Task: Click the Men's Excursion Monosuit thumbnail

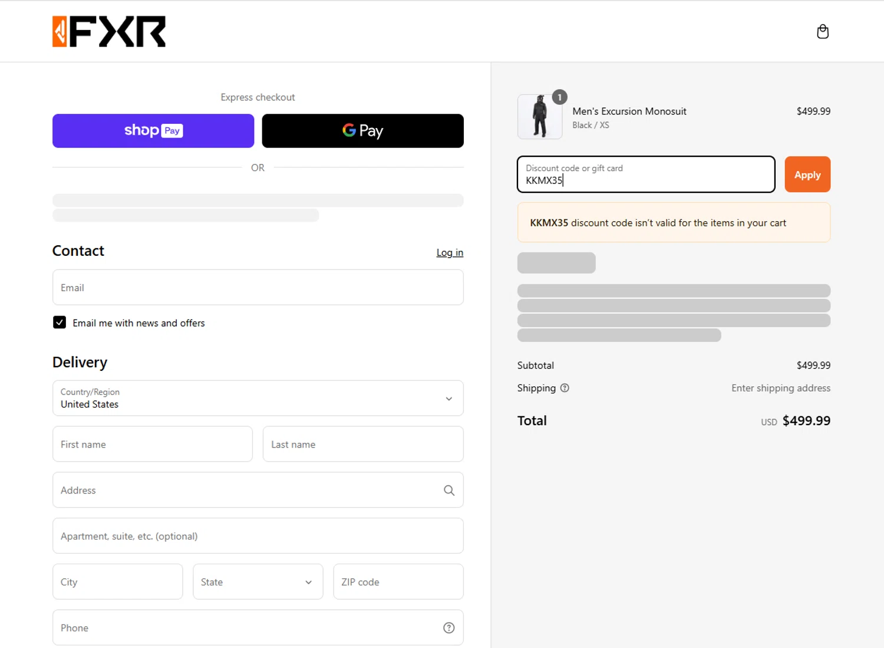Action: 540,117
